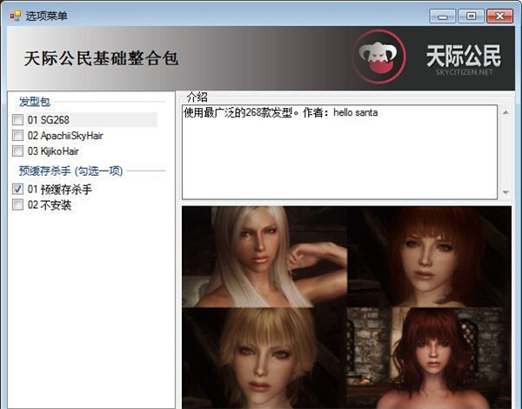Click the white-haired character preview image
522x409 pixels.
coord(264,257)
